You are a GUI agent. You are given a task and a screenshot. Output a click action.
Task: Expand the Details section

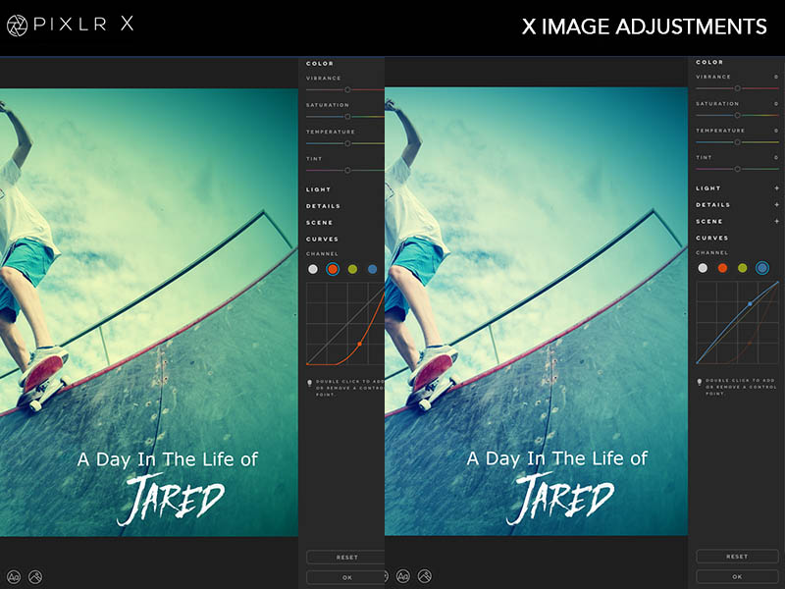(712, 204)
